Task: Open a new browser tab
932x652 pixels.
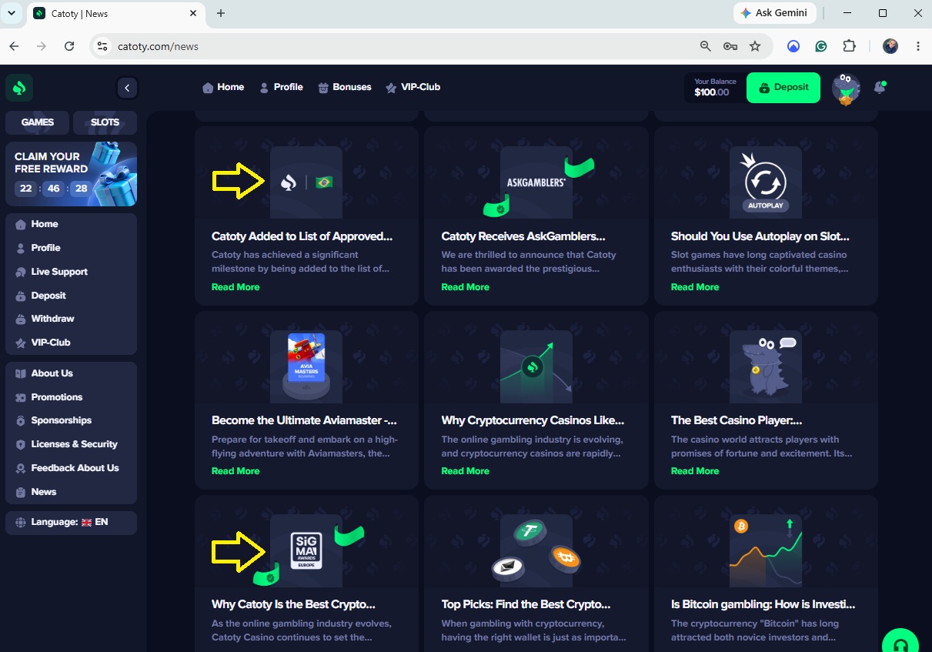Action: click(221, 13)
